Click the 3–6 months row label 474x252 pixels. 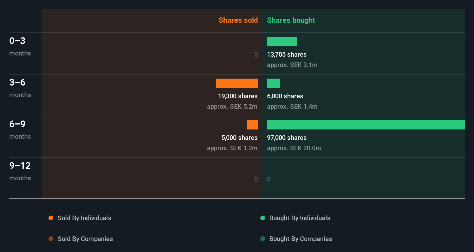[20, 88]
